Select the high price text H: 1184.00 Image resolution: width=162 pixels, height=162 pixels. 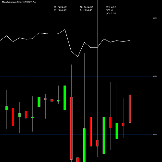click(x=86, y=7)
